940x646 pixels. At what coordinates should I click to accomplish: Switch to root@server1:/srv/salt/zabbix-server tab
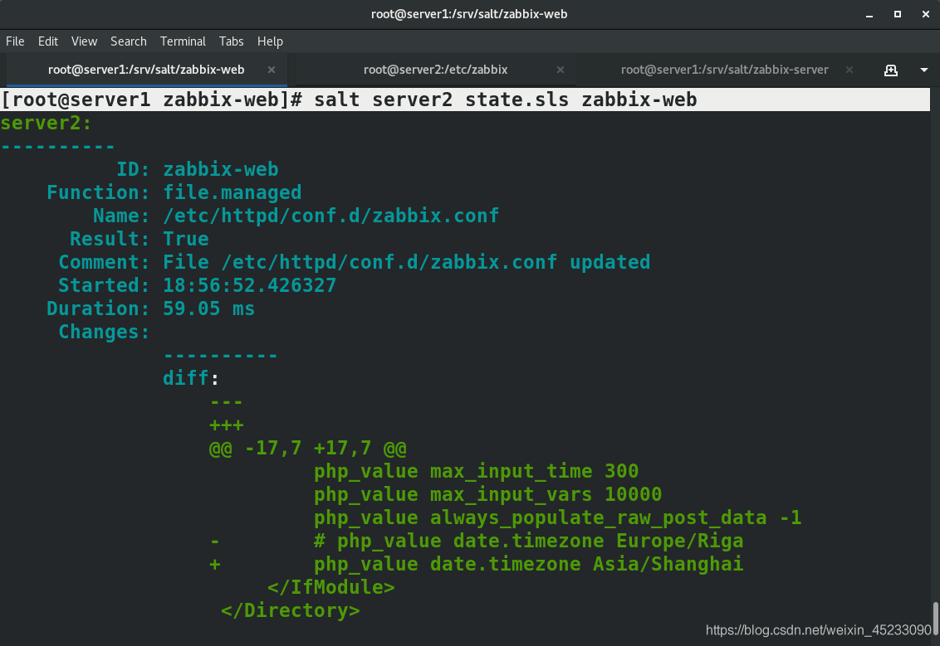(x=724, y=70)
